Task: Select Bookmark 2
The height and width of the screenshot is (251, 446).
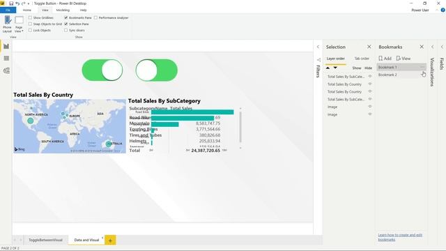Action: [401, 75]
